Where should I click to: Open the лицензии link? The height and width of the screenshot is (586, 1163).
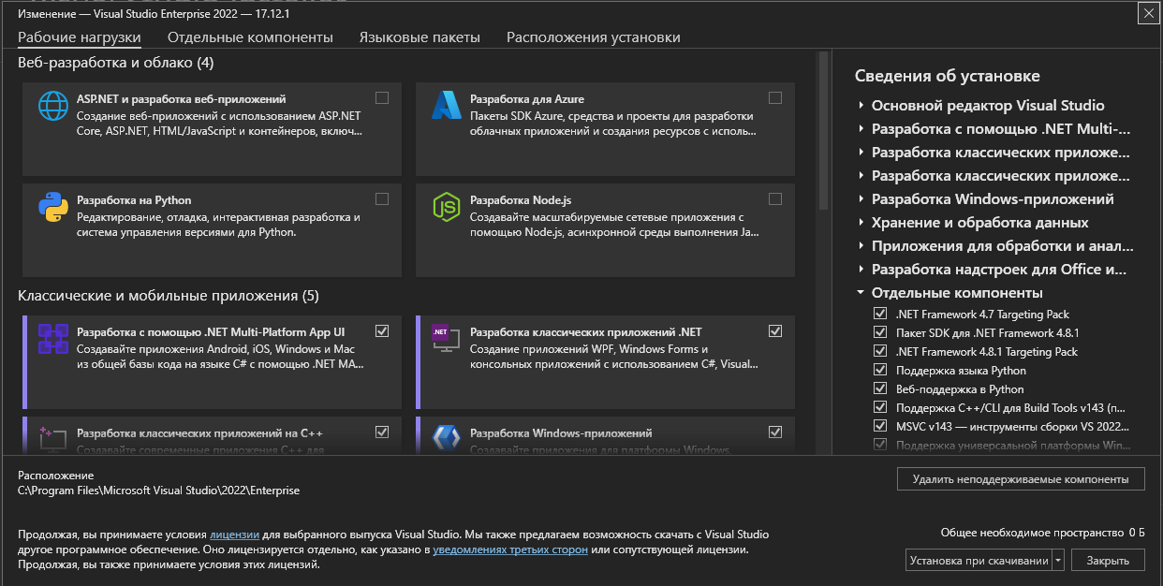tap(234, 535)
